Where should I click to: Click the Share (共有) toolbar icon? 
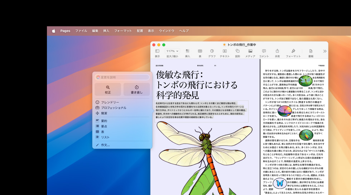tap(277, 51)
